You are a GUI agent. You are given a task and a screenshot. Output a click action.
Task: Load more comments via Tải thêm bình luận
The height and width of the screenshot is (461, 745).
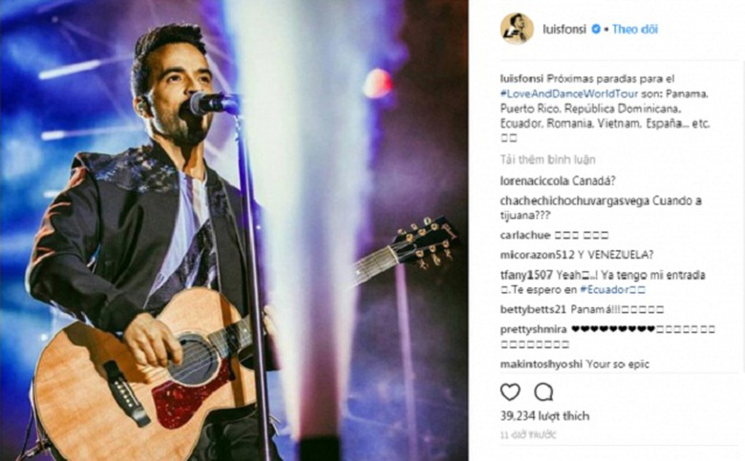point(547,159)
